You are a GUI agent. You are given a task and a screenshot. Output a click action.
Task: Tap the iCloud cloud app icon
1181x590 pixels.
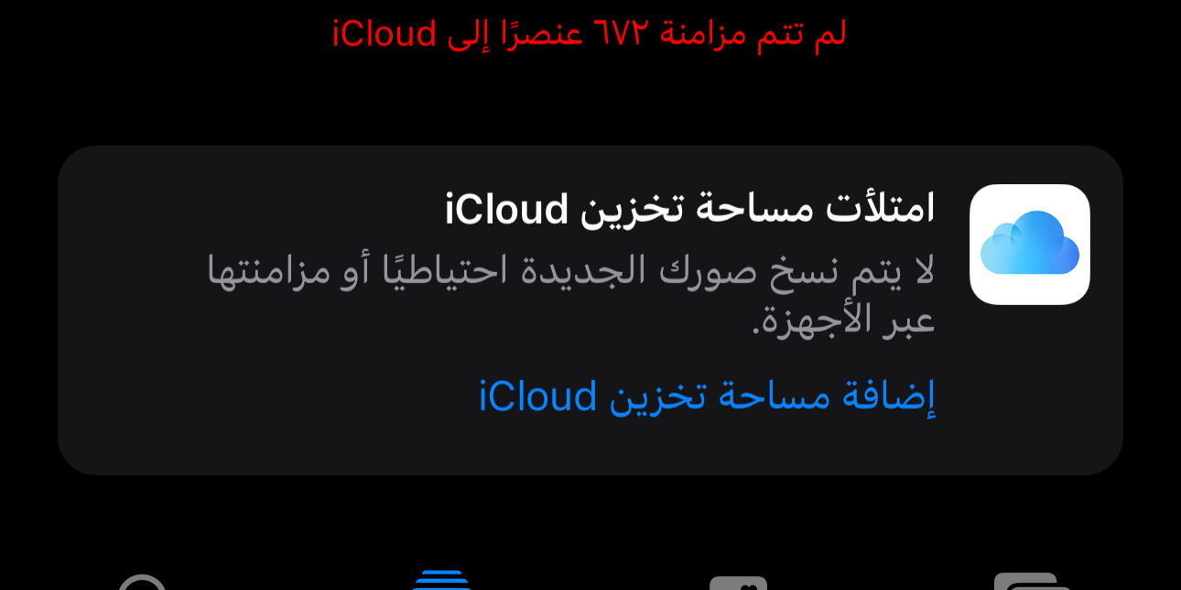[x=1029, y=244]
